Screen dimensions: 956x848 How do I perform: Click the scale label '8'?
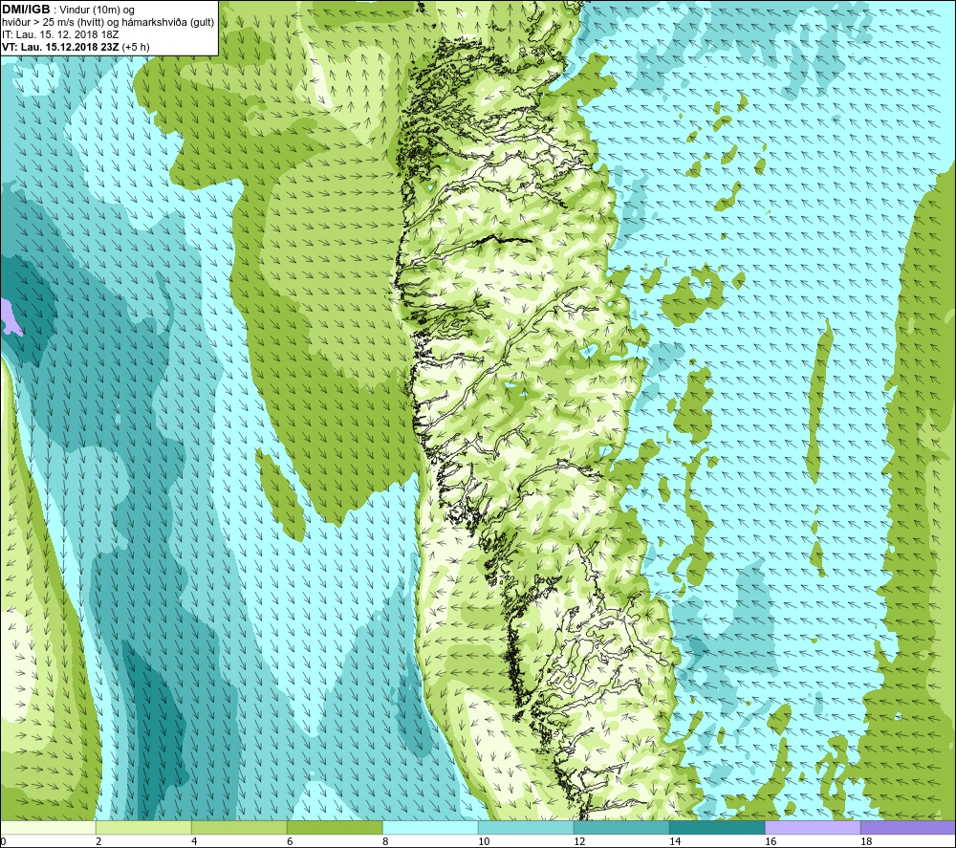tap(385, 841)
